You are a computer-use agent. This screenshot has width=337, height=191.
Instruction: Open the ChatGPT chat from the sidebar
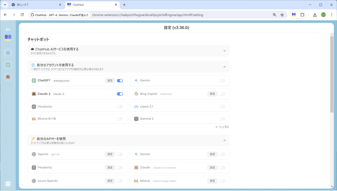coord(8,65)
